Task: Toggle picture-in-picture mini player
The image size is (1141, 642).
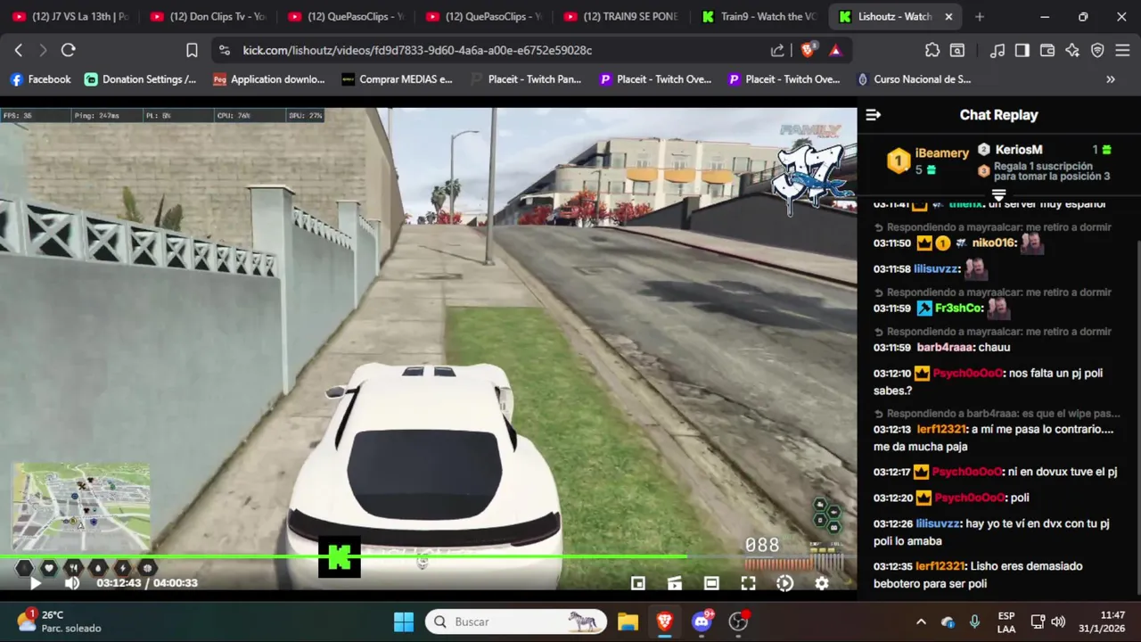Action: 638,583
